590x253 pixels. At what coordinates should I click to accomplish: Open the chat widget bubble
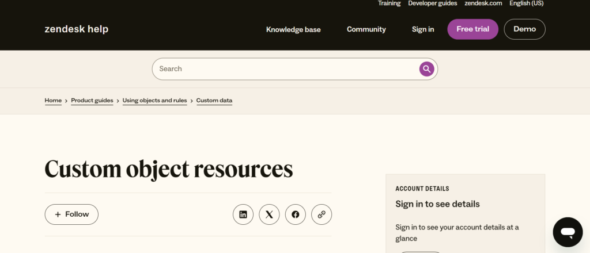click(568, 232)
